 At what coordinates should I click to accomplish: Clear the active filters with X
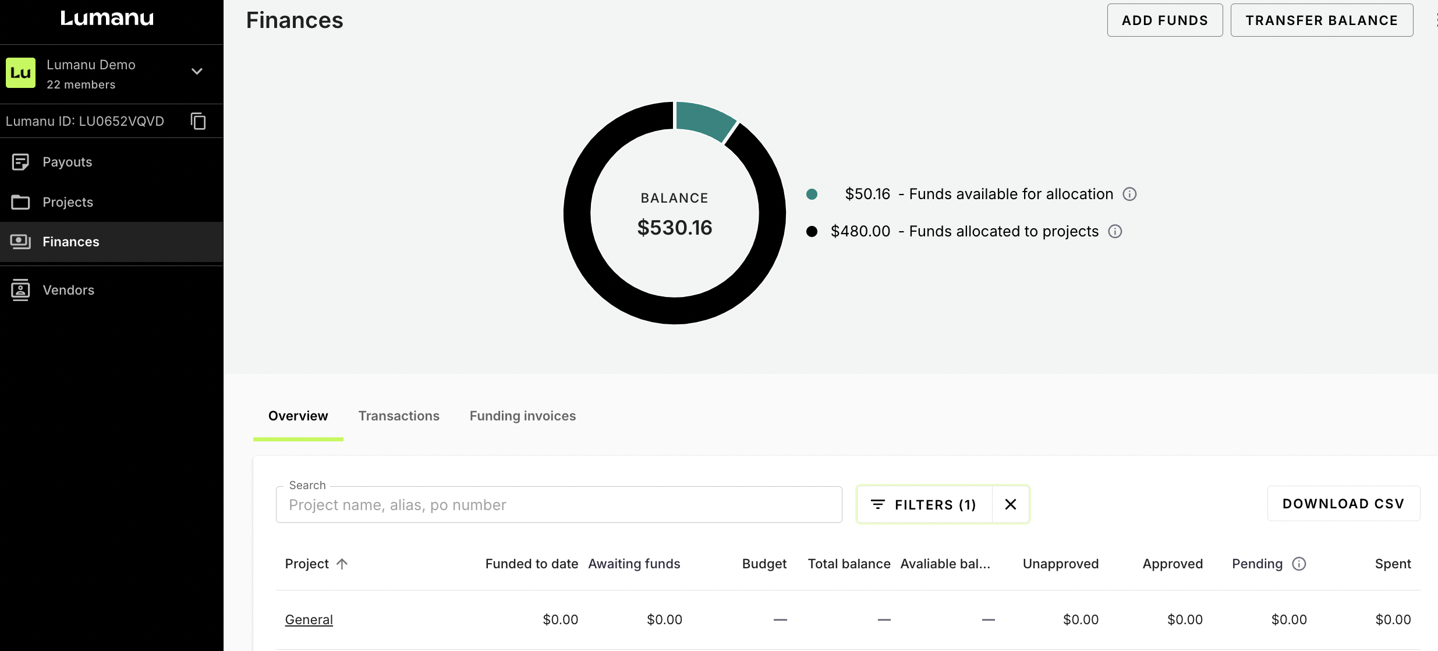pyautogui.click(x=1011, y=504)
